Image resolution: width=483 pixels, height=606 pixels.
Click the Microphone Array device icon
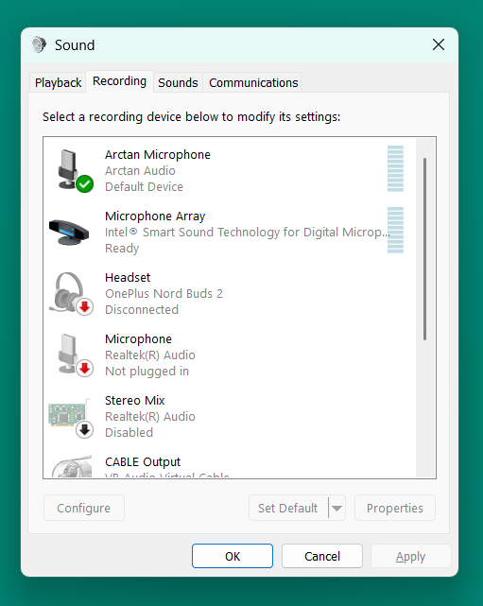pos(69,232)
